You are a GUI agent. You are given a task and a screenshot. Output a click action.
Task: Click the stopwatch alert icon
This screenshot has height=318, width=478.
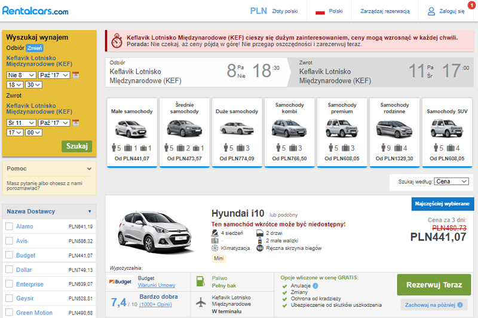[x=117, y=41]
